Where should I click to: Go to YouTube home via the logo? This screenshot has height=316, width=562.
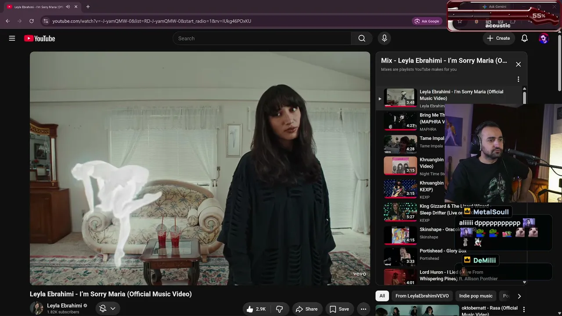40,38
